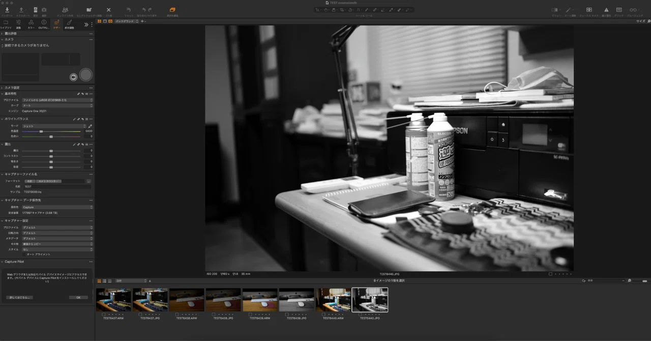Open the Color tool tab
The width and height of the screenshot is (651, 341).
click(31, 23)
